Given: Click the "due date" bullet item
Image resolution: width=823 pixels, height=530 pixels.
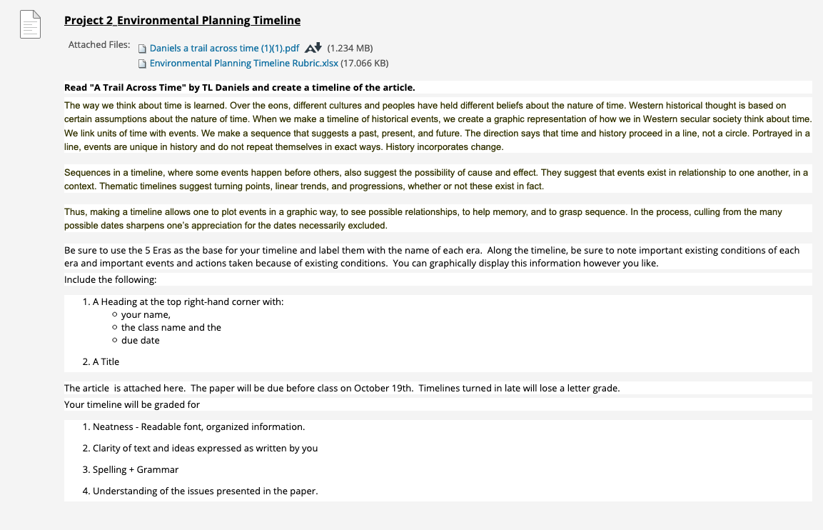Looking at the screenshot, I should 140,341.
